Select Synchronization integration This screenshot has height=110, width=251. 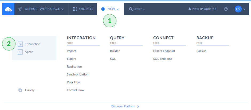pyautogui.click(x=77, y=74)
